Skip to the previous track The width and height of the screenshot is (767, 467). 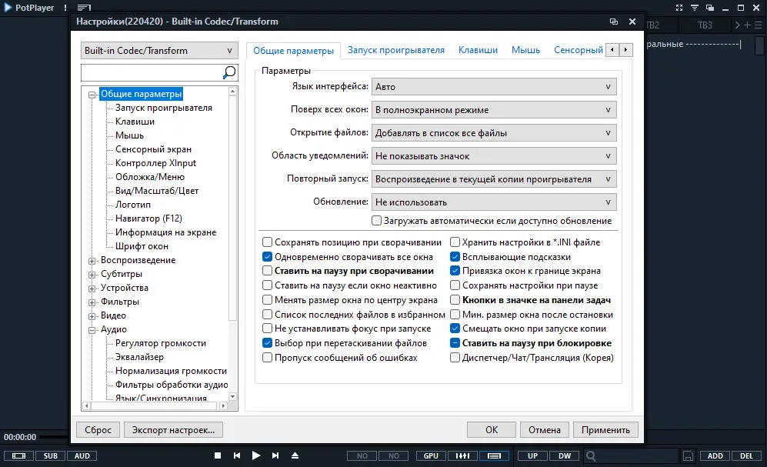coord(237,455)
